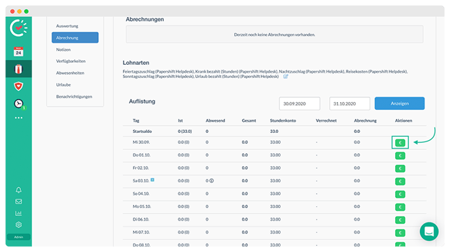Open the calendar icon showing 24

tap(18, 52)
